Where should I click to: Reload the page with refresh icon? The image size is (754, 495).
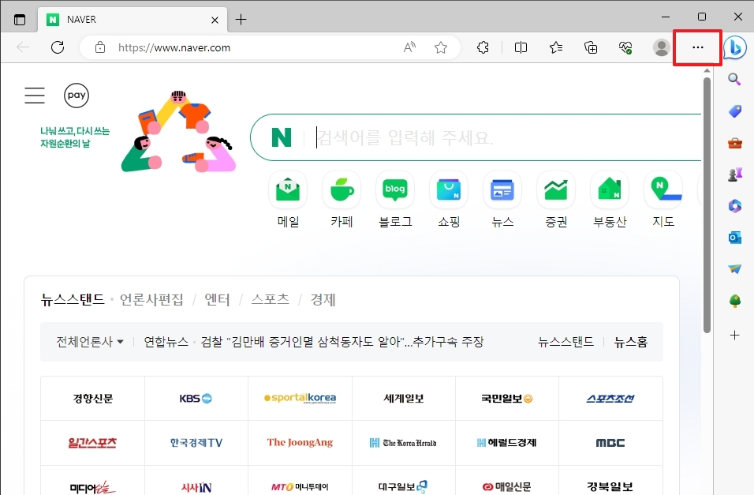tap(58, 47)
